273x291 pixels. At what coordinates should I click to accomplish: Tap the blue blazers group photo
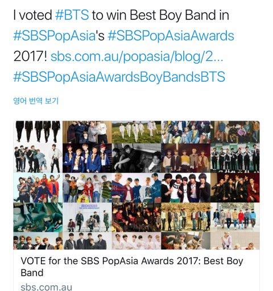(87, 158)
